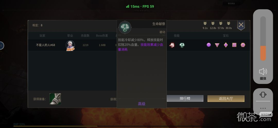
Task: Click the 杀敌数 column header
Action: point(85,35)
